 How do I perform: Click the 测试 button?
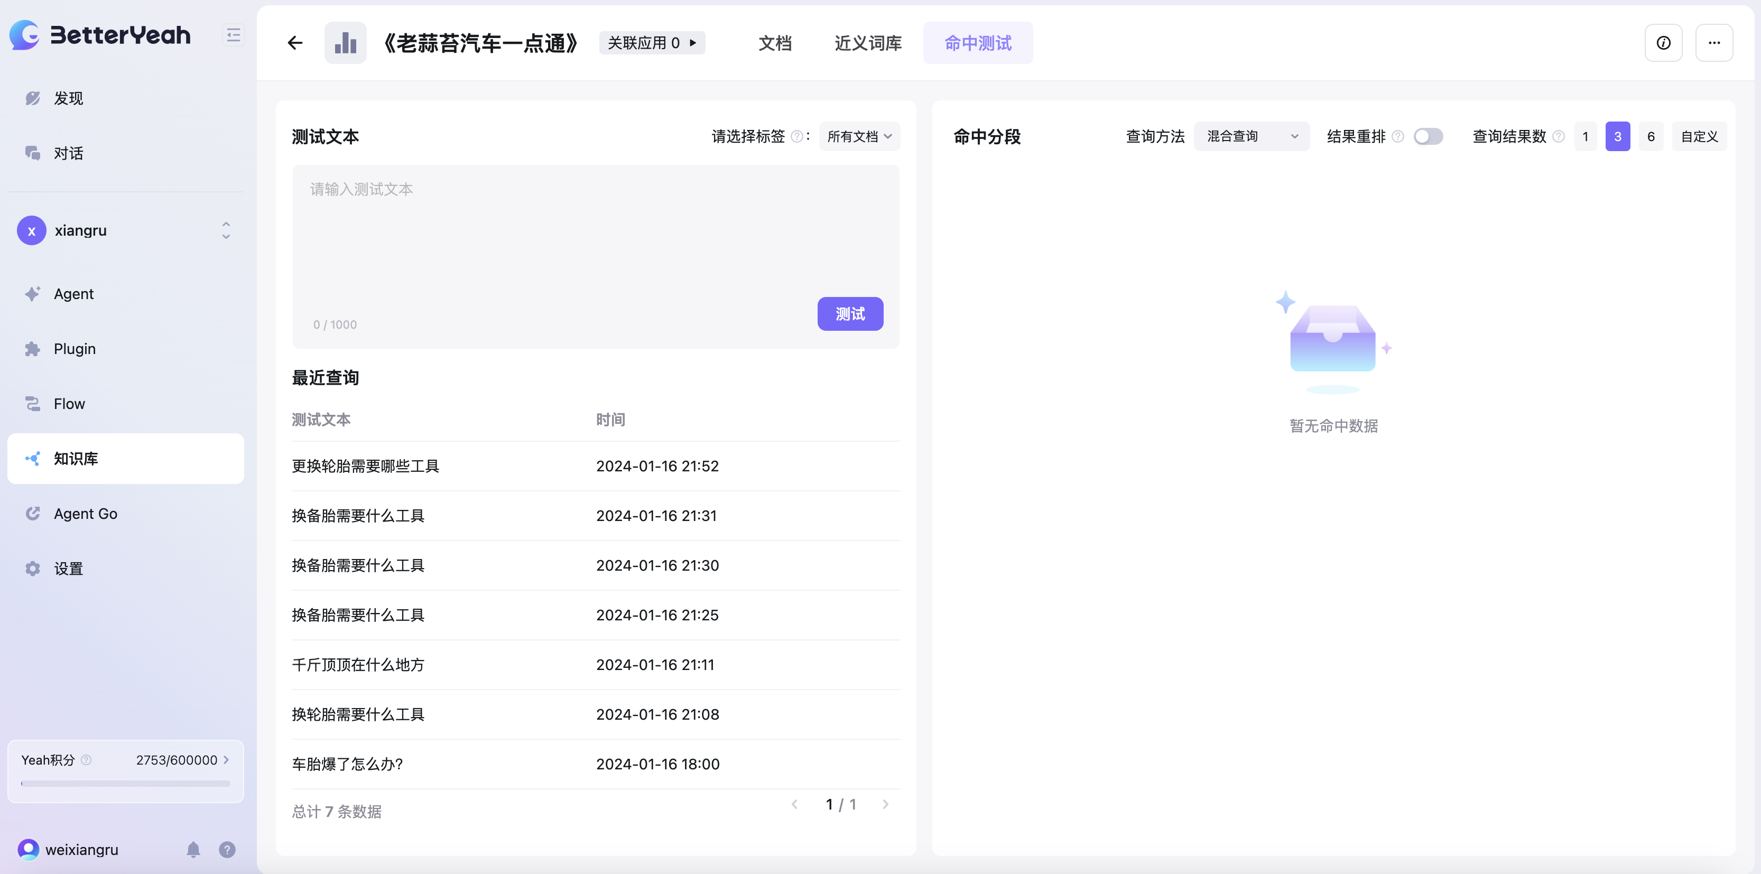pyautogui.click(x=850, y=314)
